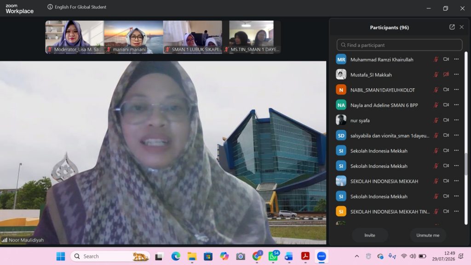
Task: Toggle microphone for Muhammad Ramzi Khairullah
Action: (436, 59)
